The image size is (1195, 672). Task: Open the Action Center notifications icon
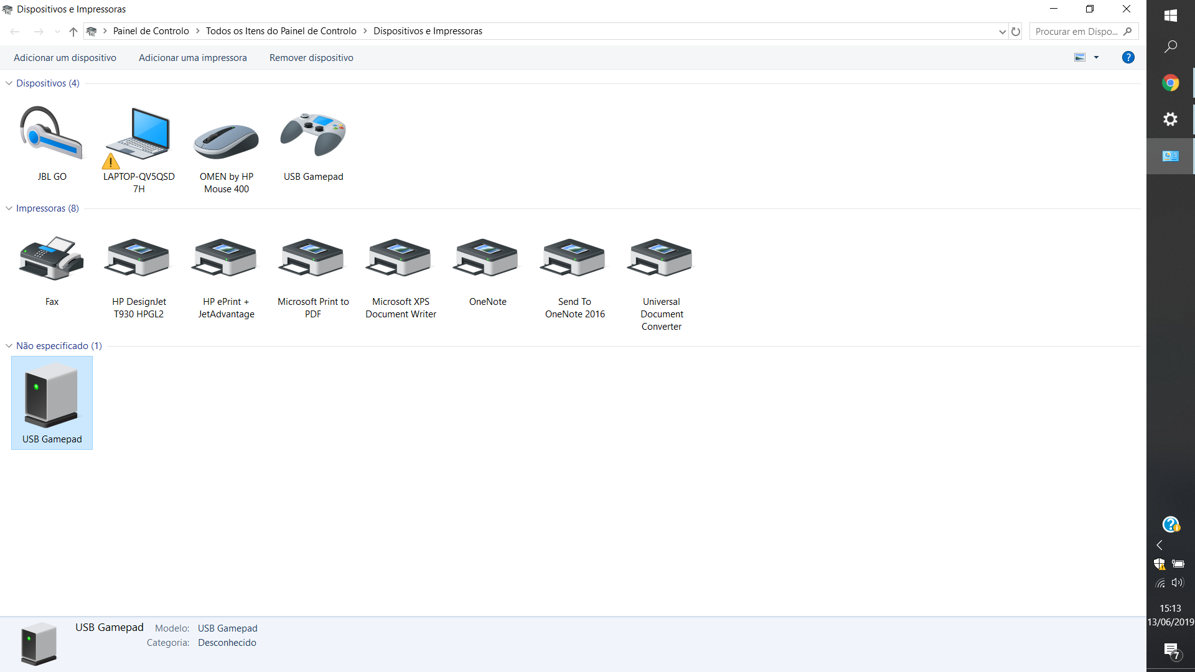coord(1171,651)
